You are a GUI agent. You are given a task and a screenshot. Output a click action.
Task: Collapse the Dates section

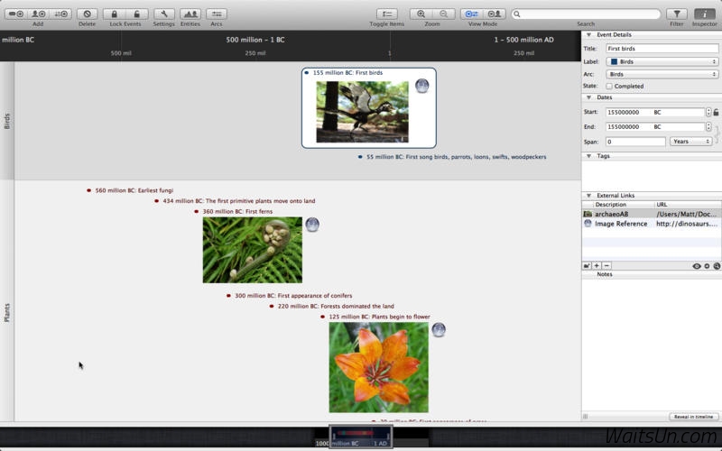(x=588, y=97)
